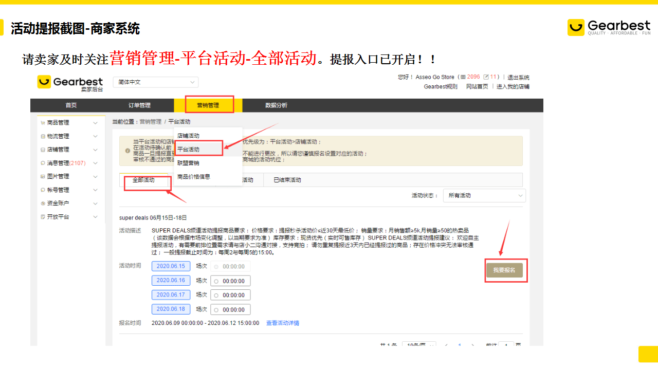Switch to the 已结束活动 tab

tap(287, 180)
